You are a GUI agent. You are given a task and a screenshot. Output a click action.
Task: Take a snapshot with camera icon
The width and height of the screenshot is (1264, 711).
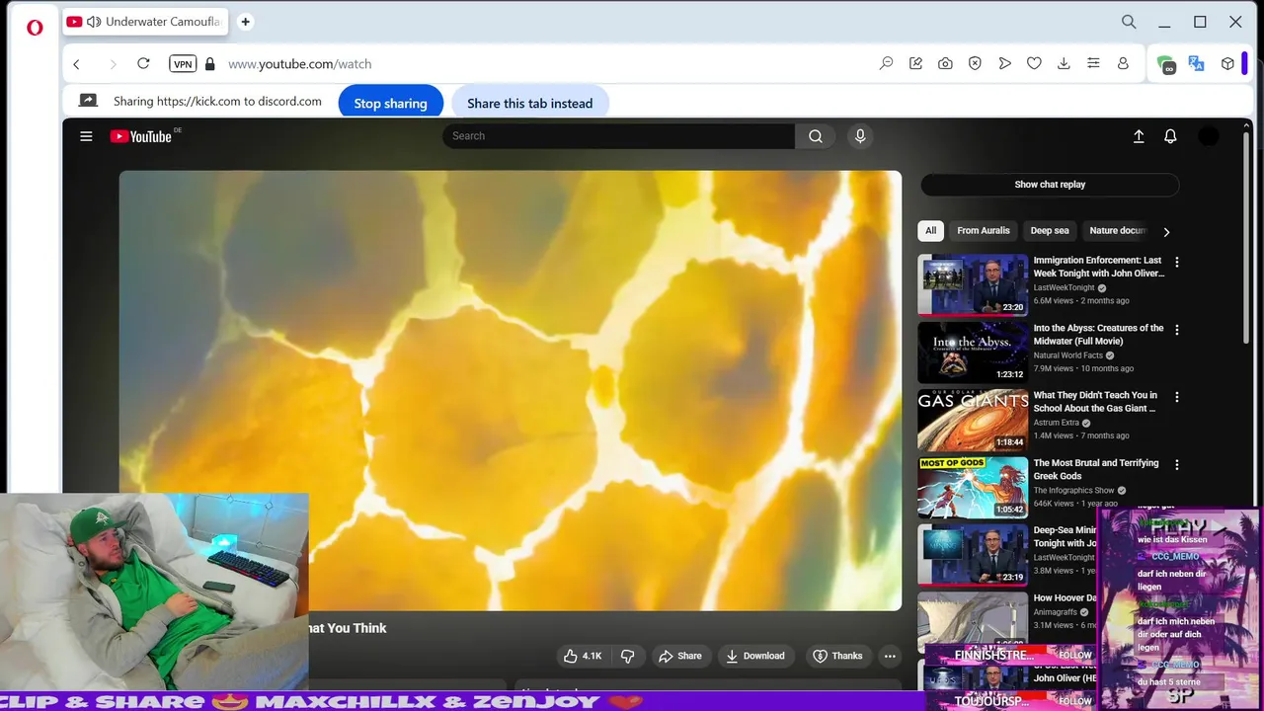(x=945, y=63)
